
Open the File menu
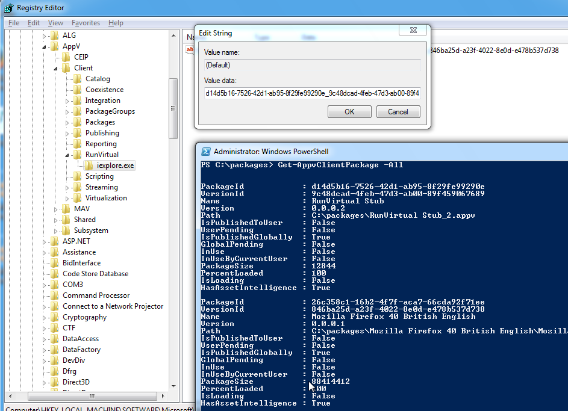point(14,23)
